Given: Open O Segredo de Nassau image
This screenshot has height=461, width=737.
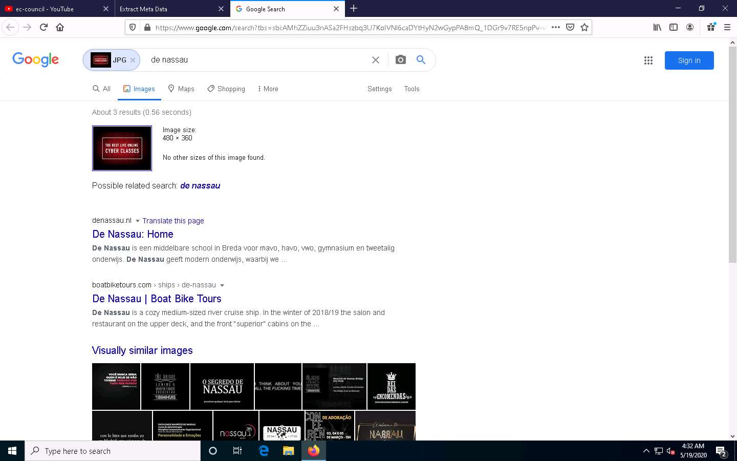Looking at the screenshot, I should click(x=222, y=386).
